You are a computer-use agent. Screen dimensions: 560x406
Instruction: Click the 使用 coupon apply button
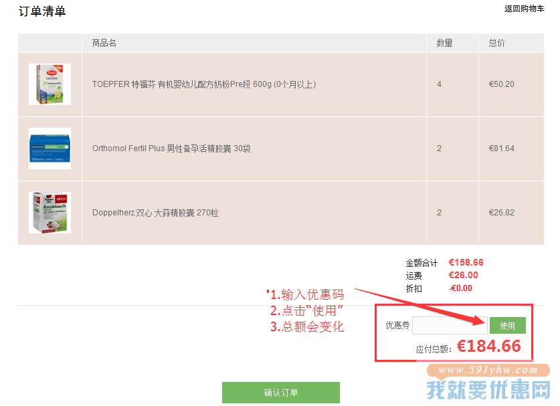[x=508, y=325]
